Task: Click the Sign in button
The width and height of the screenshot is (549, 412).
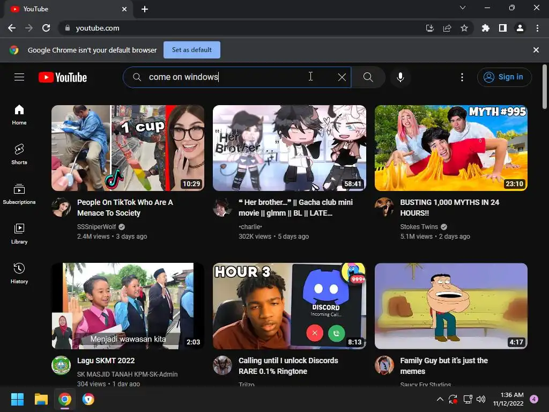Action: click(504, 77)
